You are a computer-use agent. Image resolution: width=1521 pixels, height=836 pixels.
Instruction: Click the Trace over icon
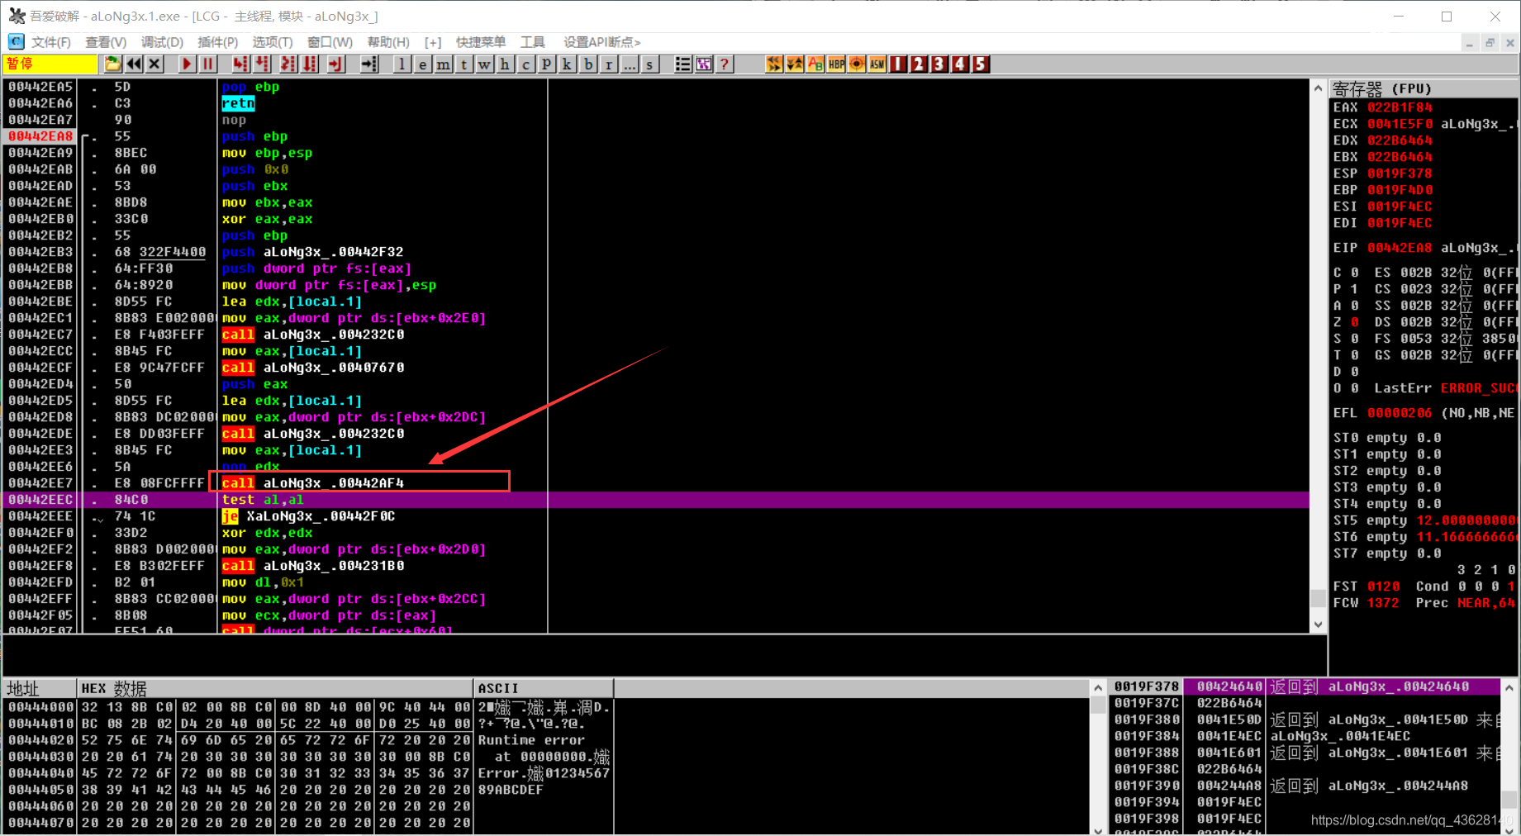point(310,64)
